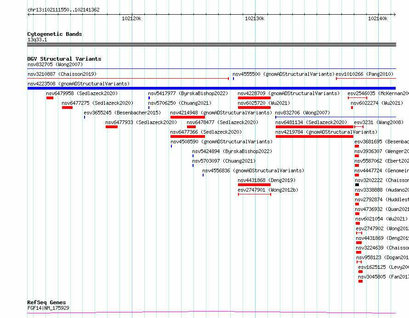
Task: Click the black bar under nsv3202222
Action: click(357, 185)
